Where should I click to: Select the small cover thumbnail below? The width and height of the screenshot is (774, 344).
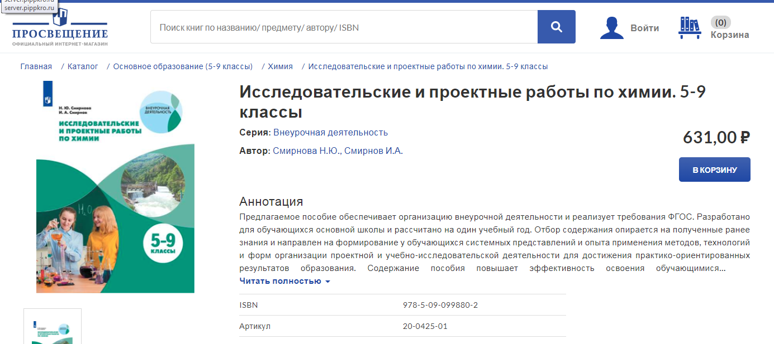pos(53,327)
